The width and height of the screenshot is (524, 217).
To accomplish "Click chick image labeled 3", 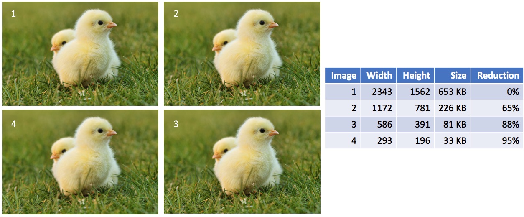I will pos(242,162).
